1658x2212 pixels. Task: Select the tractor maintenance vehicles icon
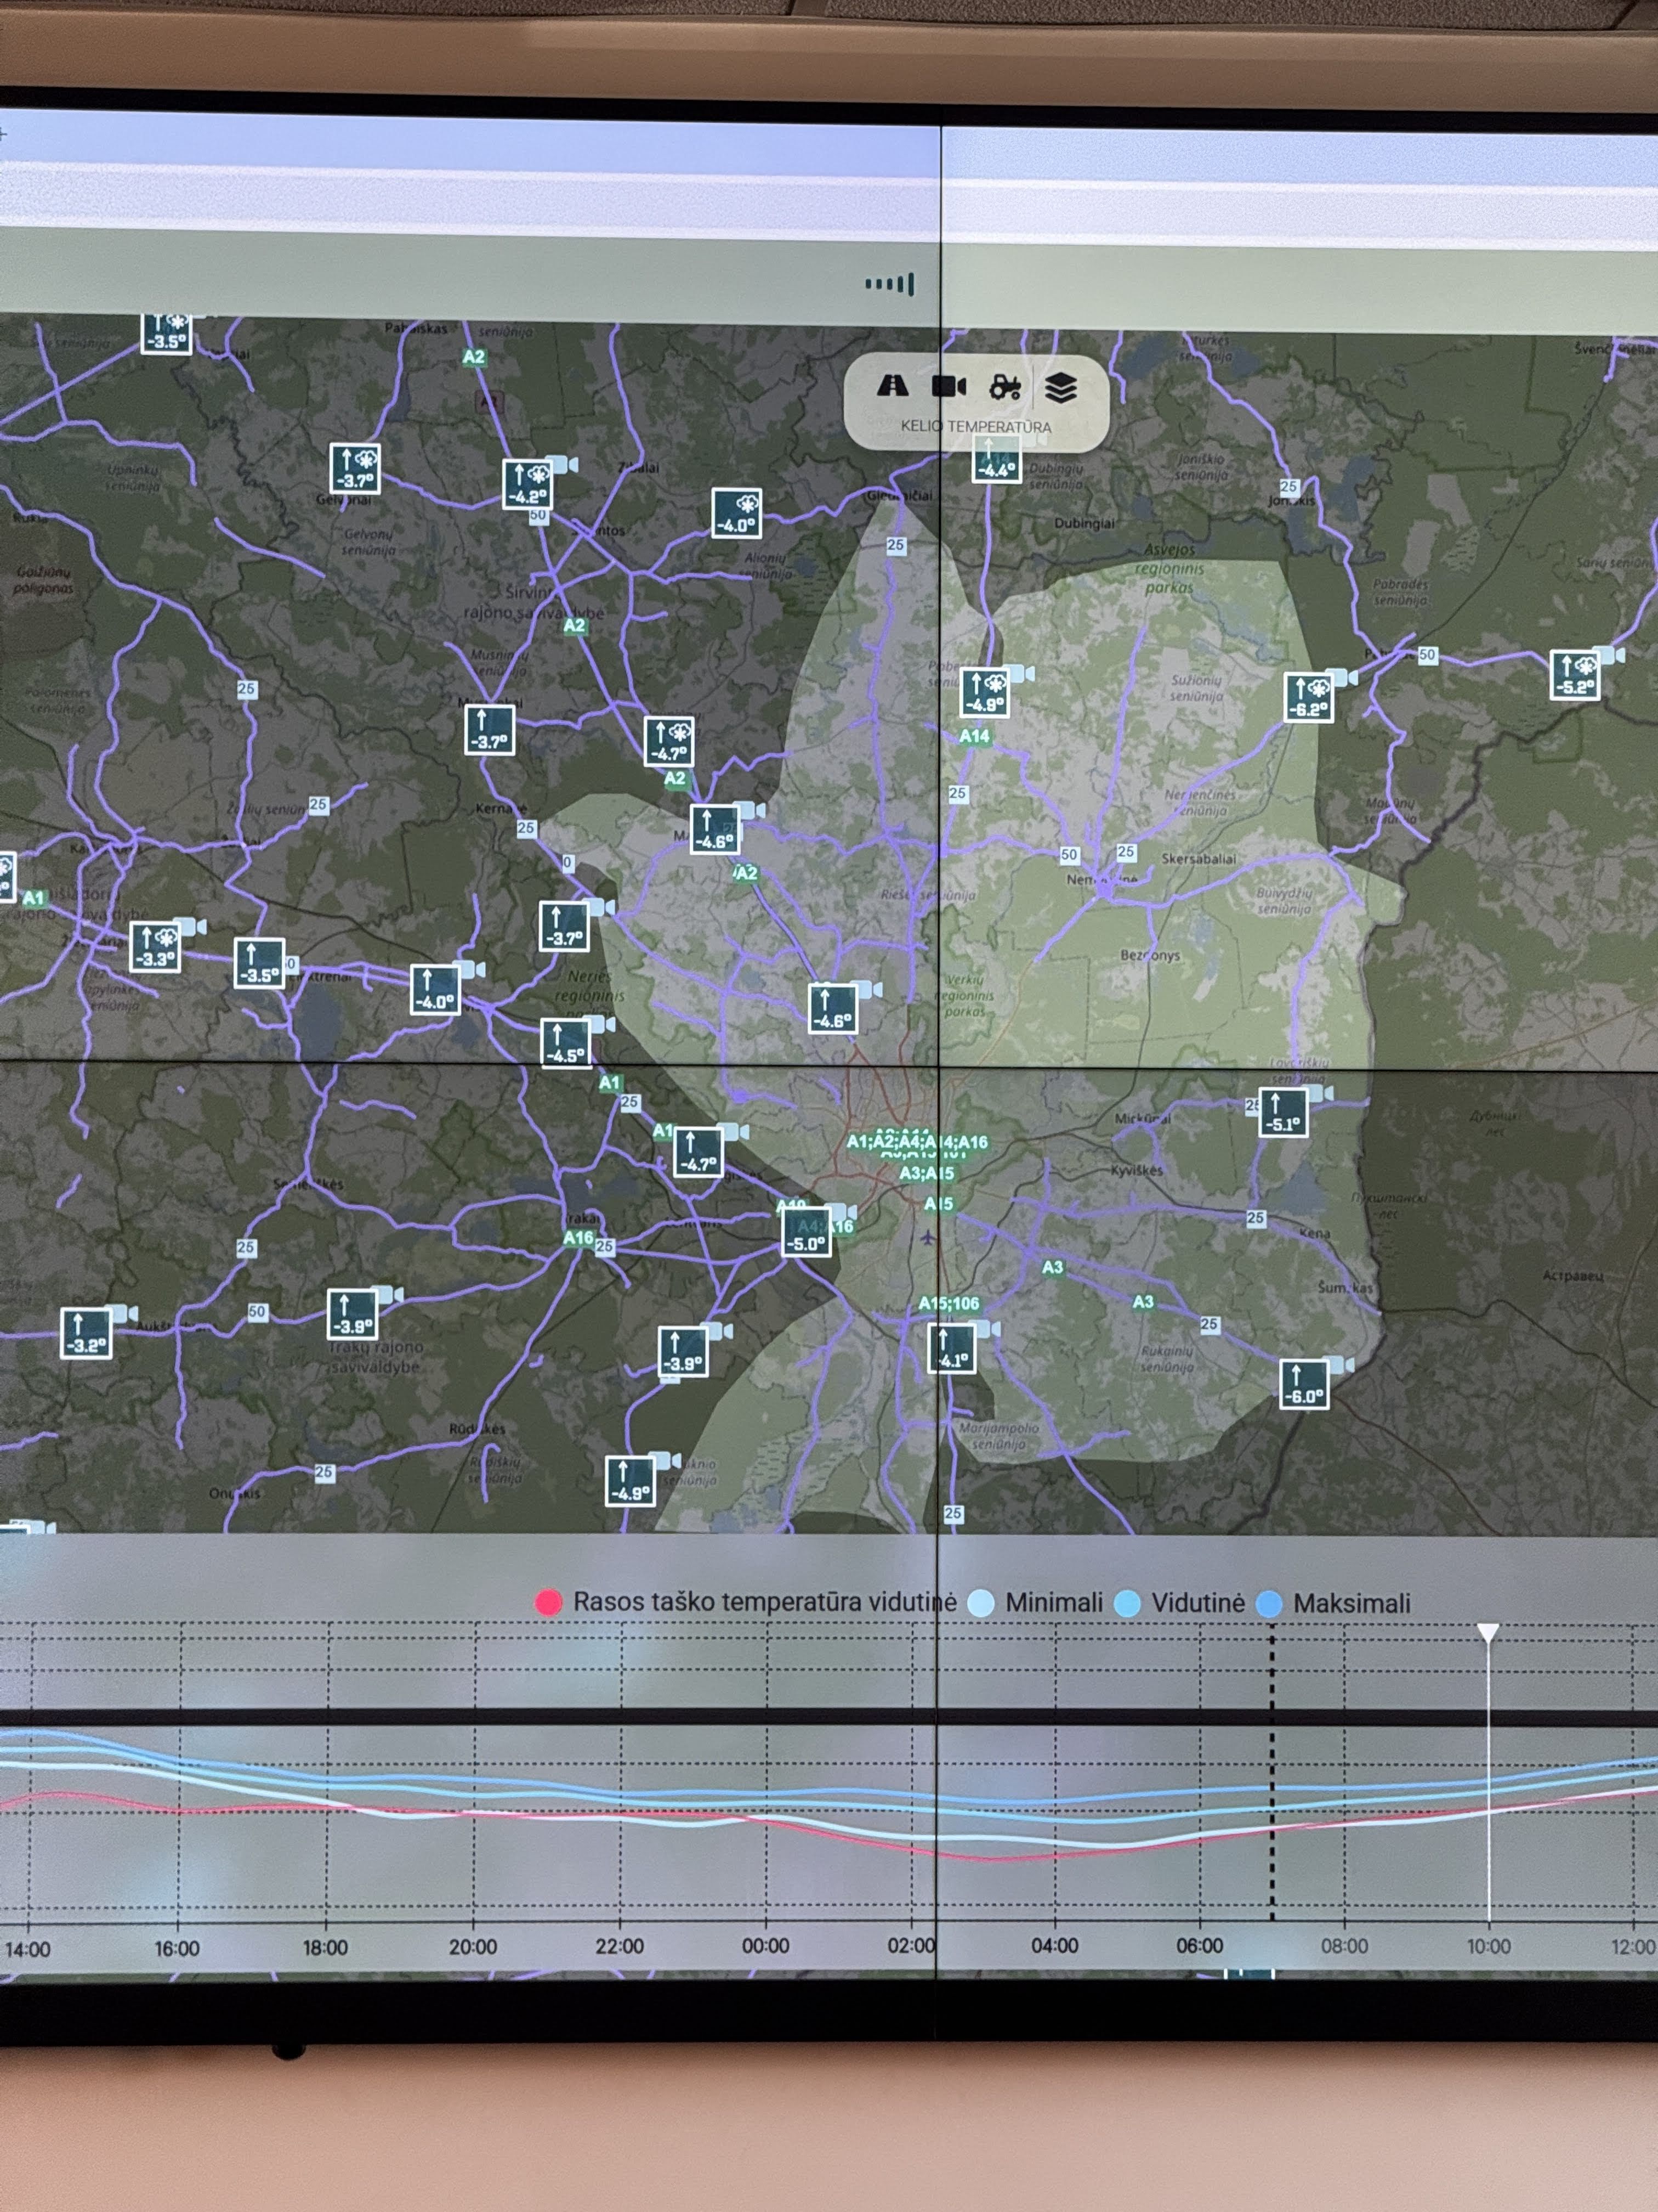pyautogui.click(x=1004, y=387)
